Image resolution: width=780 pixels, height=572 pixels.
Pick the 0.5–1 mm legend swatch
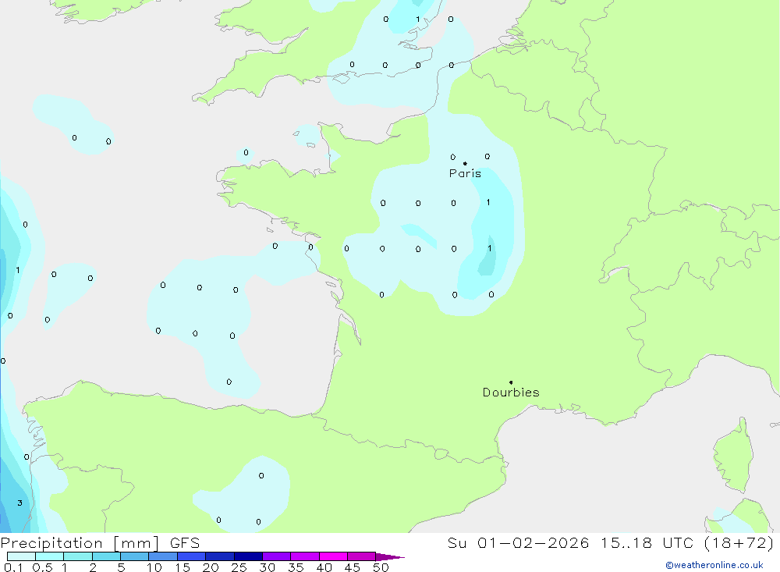tap(50, 556)
